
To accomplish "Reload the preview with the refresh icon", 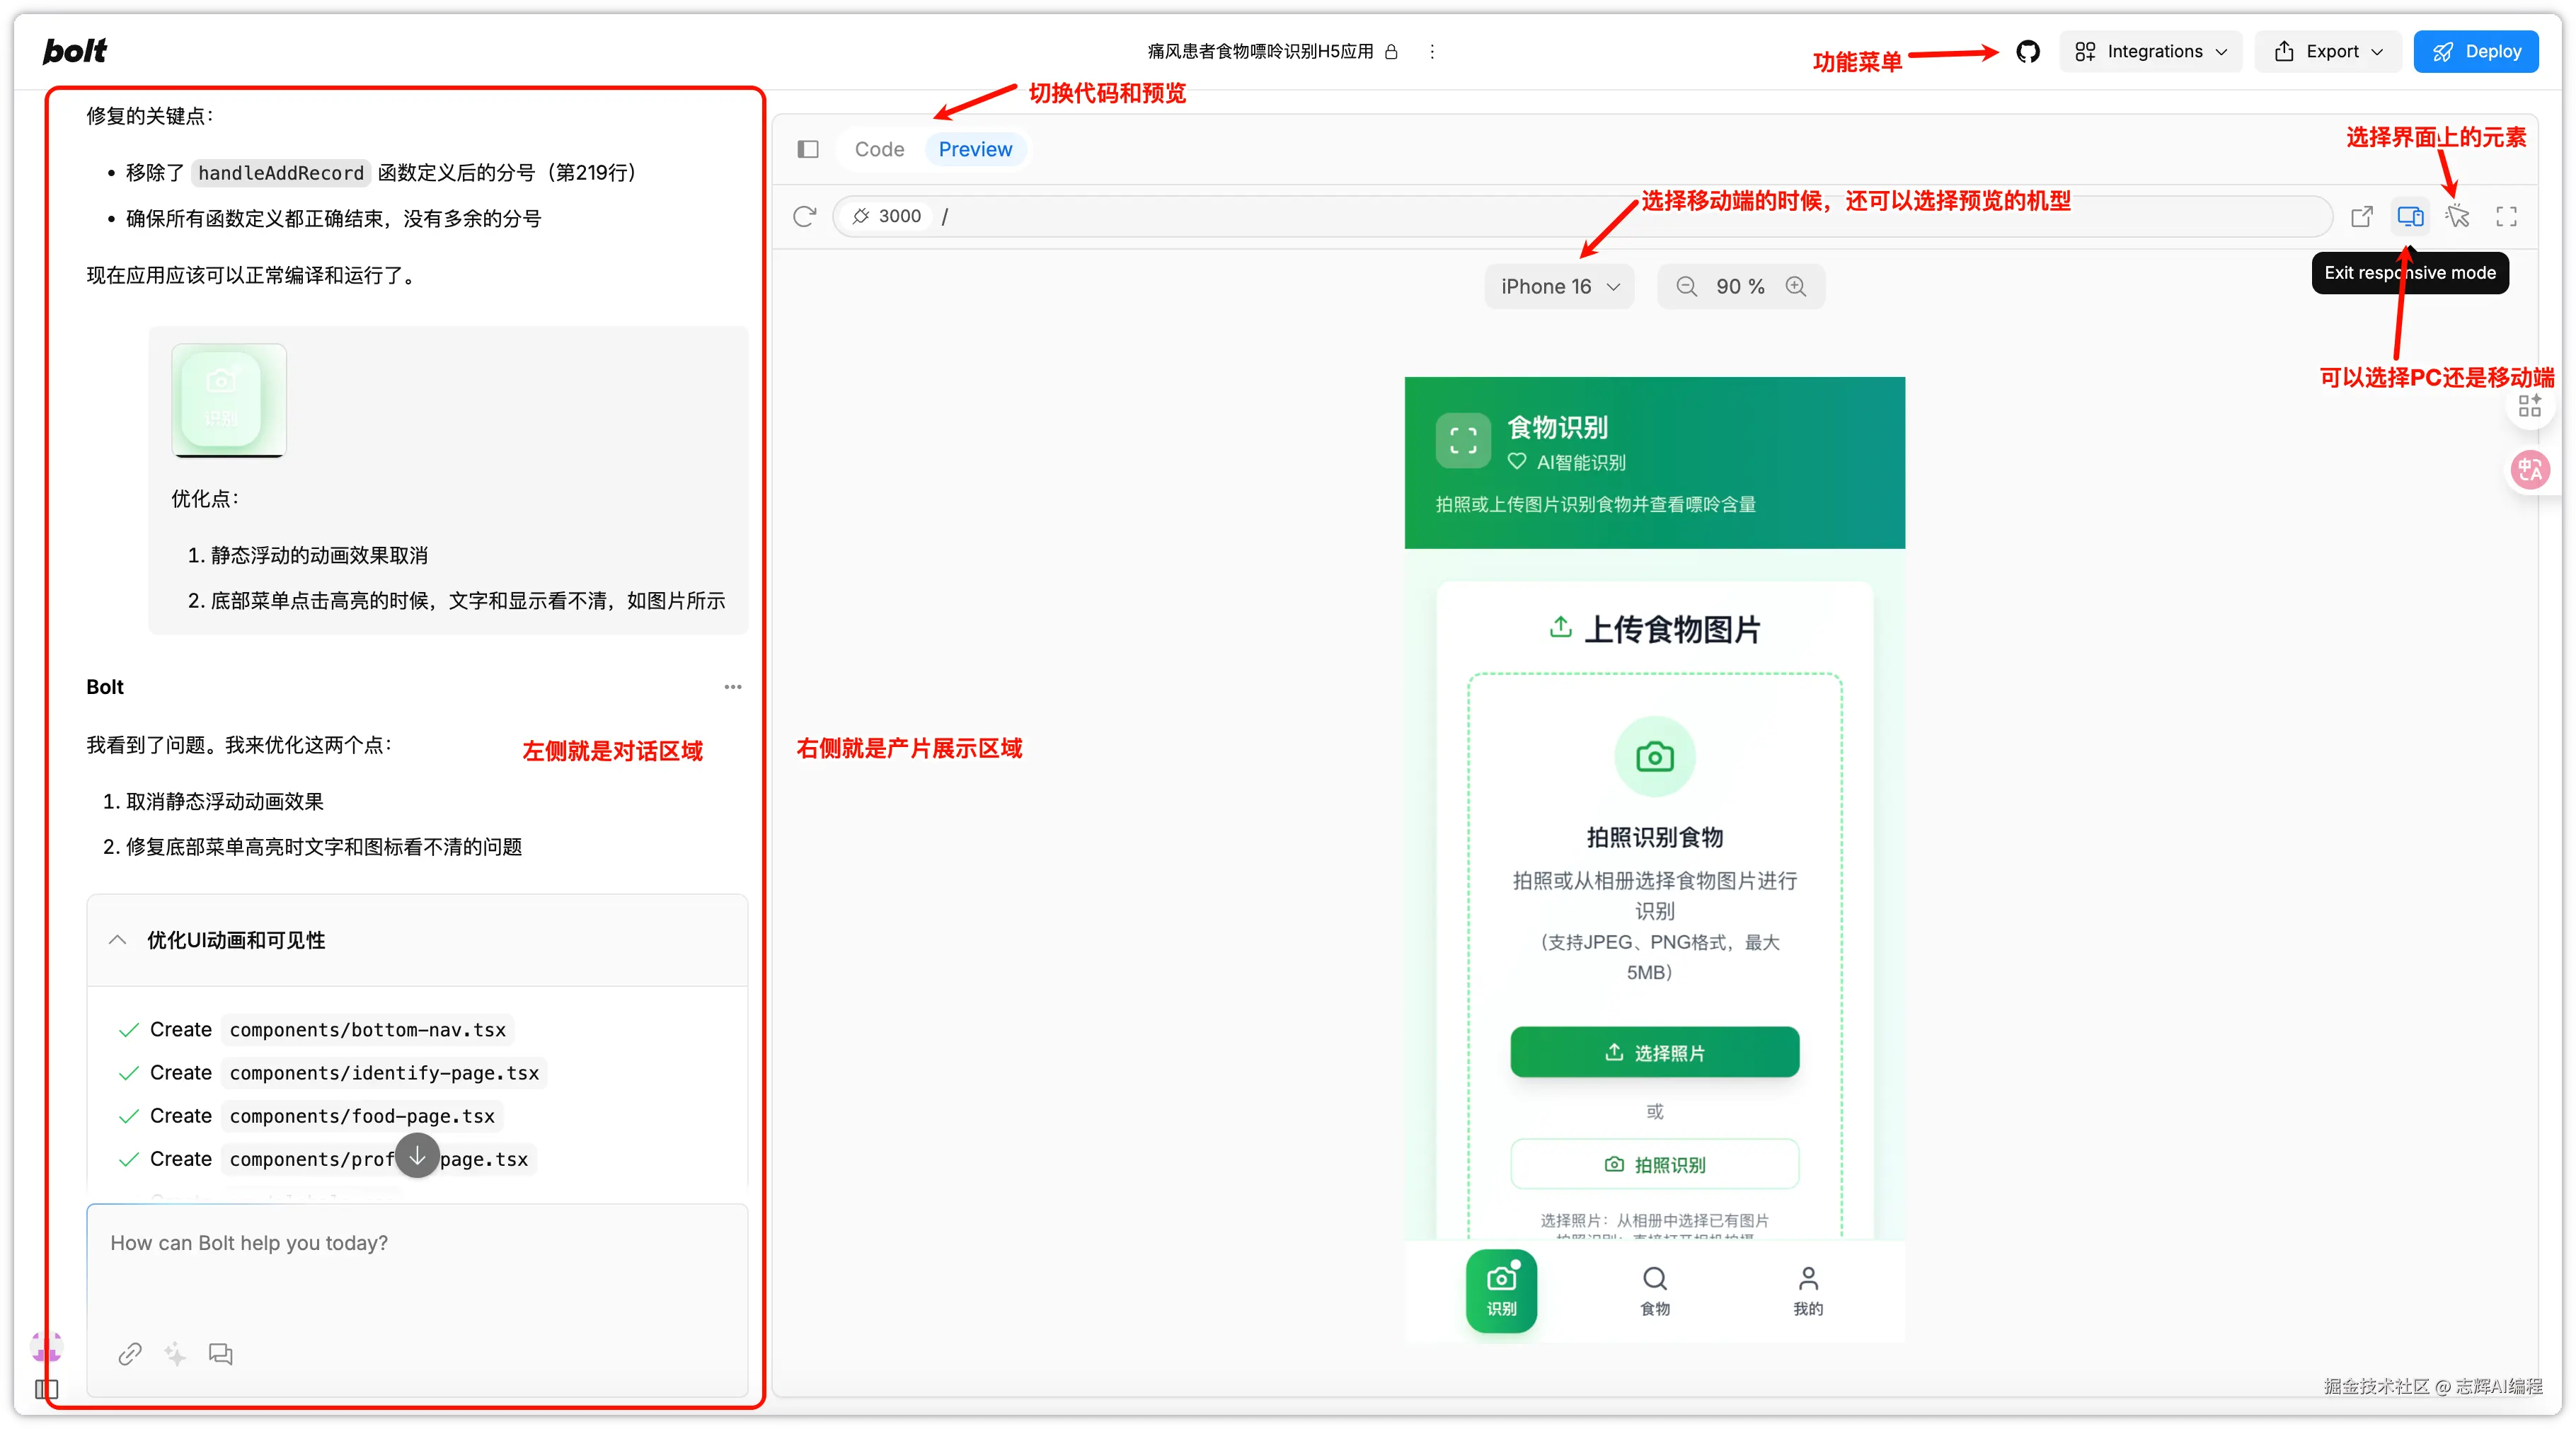I will [x=804, y=216].
